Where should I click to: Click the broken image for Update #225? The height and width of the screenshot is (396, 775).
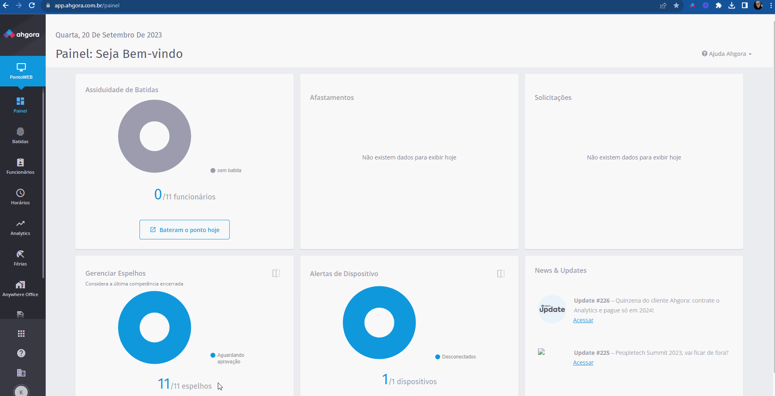541,352
